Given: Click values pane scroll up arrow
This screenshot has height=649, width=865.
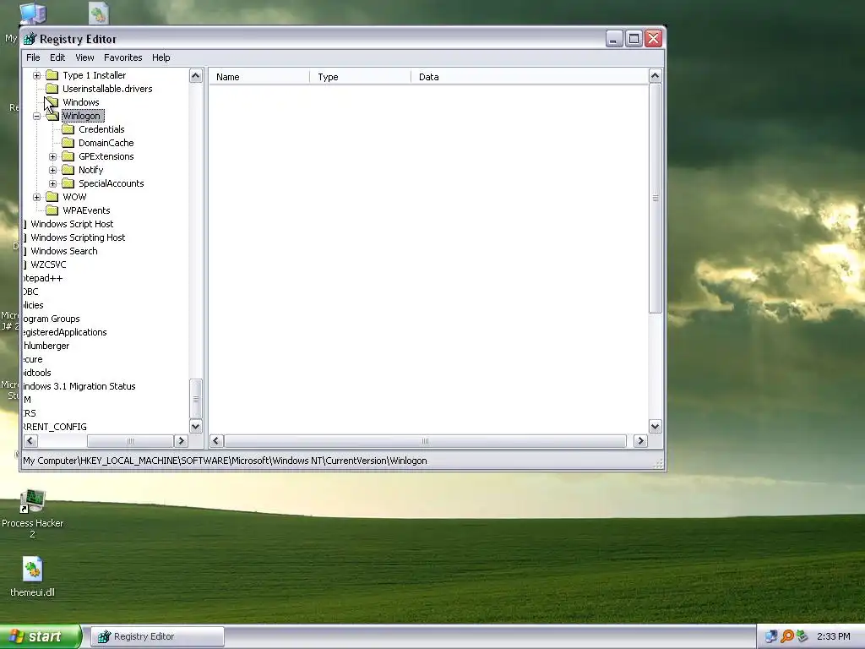Looking at the screenshot, I should click(x=655, y=75).
